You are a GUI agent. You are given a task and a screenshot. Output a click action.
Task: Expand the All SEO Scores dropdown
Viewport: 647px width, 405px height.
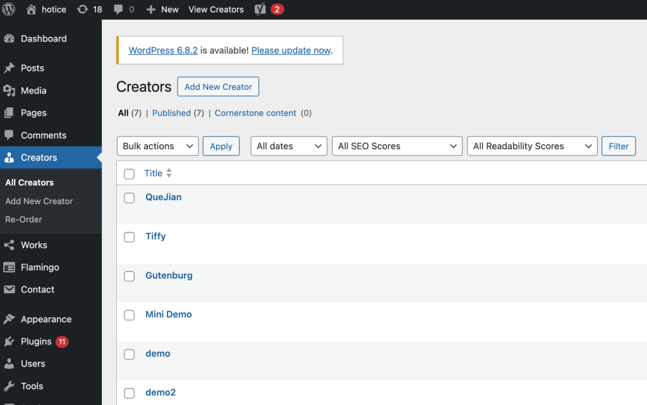pyautogui.click(x=397, y=146)
